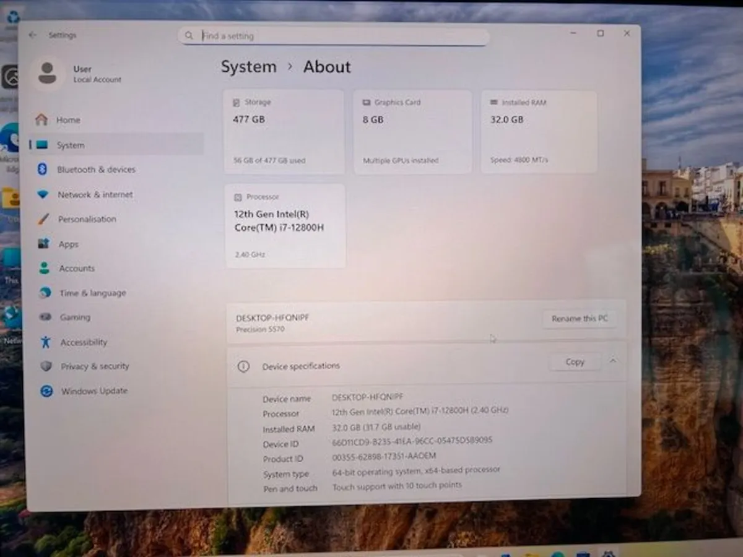Click the Processor icon on the CPU card

click(237, 197)
